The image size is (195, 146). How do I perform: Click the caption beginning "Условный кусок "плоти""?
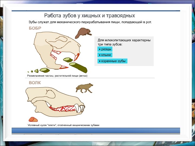63,125
